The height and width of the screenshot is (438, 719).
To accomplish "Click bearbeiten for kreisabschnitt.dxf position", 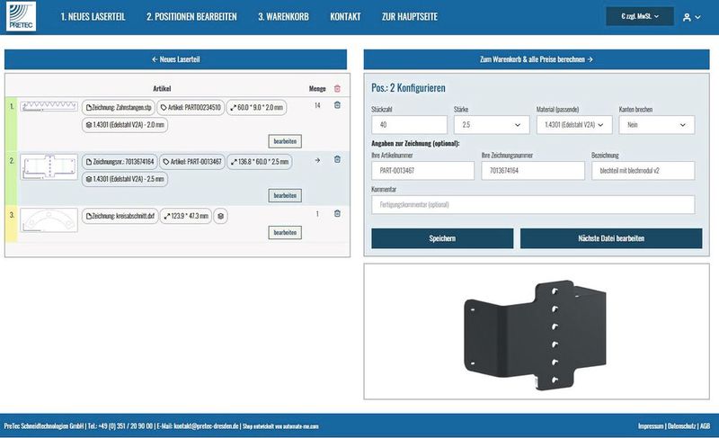I will click(285, 233).
